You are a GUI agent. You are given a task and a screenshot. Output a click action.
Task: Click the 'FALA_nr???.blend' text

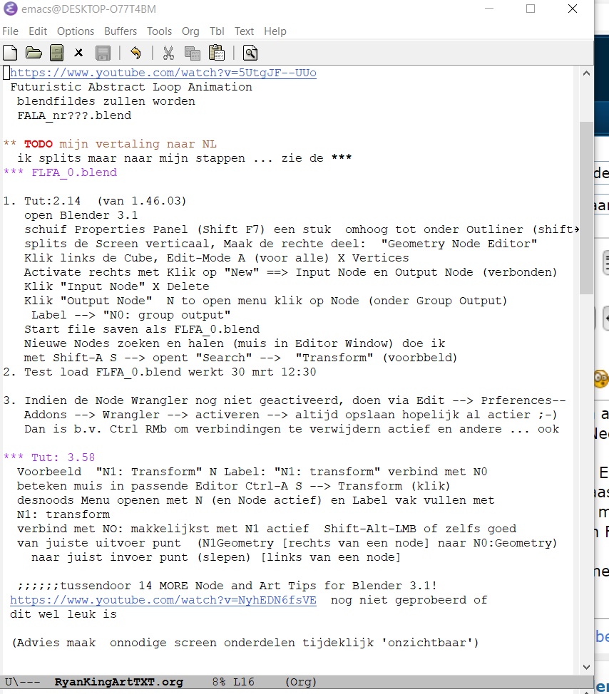click(x=74, y=115)
